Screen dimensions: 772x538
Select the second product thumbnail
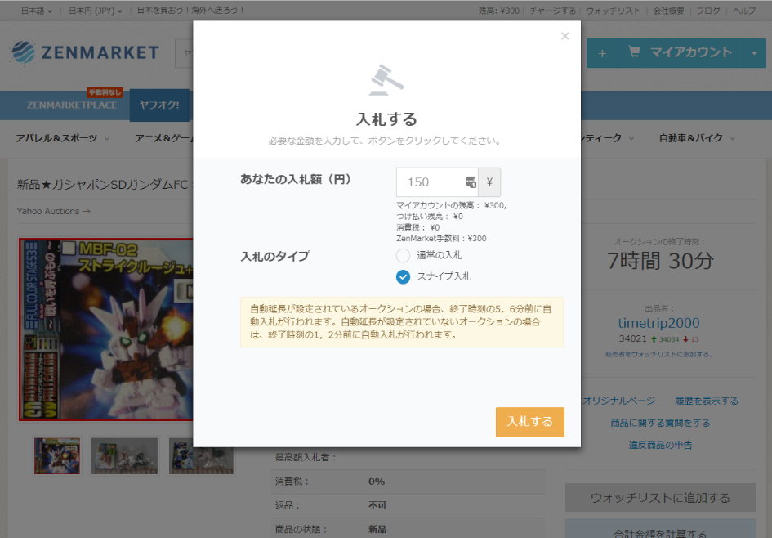124,455
